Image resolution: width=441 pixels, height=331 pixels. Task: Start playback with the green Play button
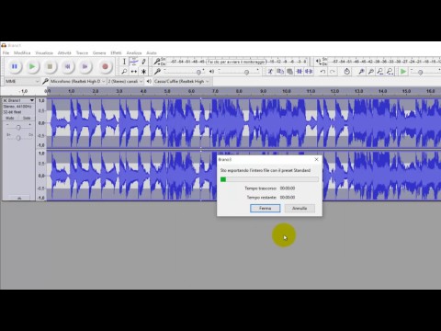click(32, 66)
